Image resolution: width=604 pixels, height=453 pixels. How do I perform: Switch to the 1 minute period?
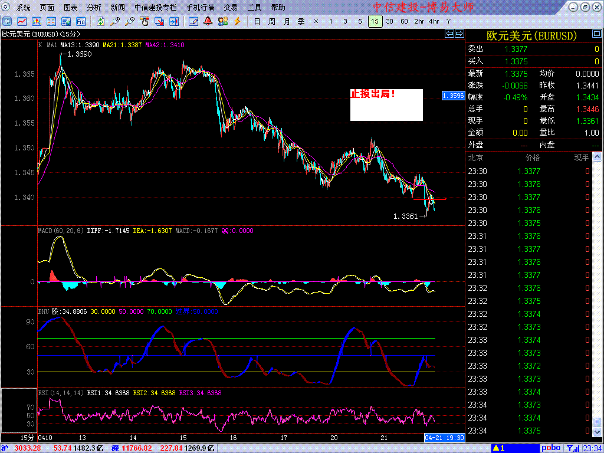(x=330, y=21)
